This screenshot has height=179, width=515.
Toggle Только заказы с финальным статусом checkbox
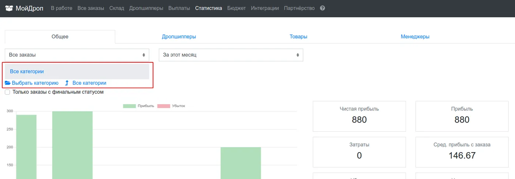pyautogui.click(x=7, y=92)
